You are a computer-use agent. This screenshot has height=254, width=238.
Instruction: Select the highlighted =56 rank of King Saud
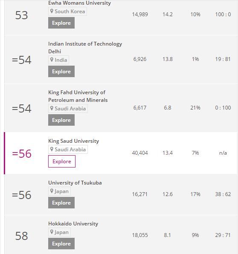point(22,153)
